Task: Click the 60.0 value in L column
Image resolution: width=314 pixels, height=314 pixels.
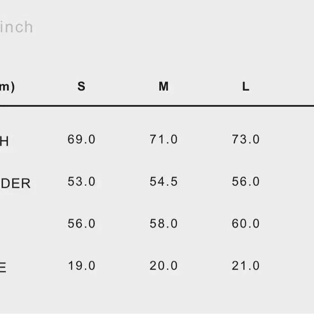Action: (246, 223)
